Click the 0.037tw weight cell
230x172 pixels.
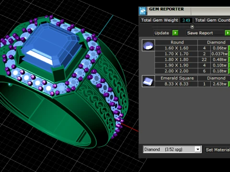pyautogui.click(x=219, y=54)
